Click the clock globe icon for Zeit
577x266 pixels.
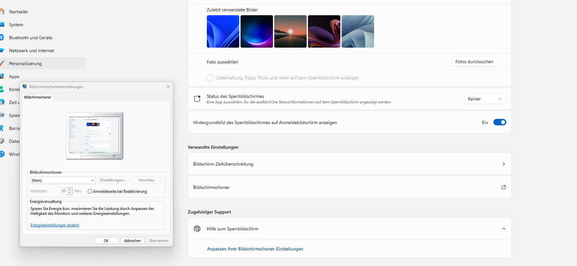coord(2,102)
